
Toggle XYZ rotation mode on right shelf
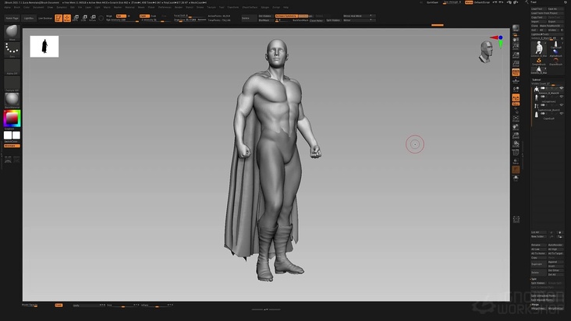[516, 104]
